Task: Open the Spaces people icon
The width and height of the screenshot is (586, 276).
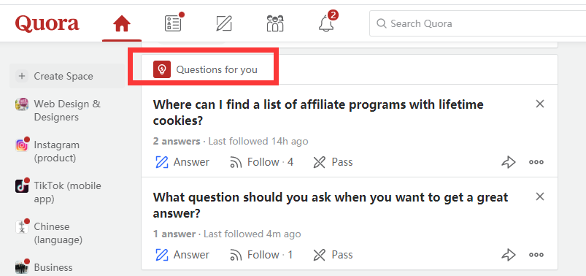Action: coord(275,23)
